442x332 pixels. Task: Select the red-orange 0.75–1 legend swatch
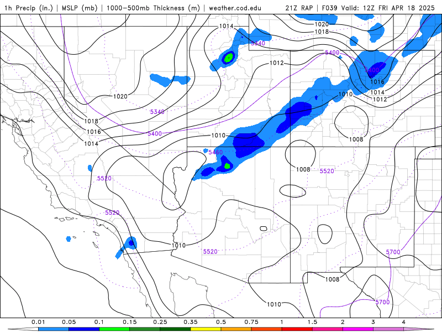pyautogui.click(x=267, y=329)
